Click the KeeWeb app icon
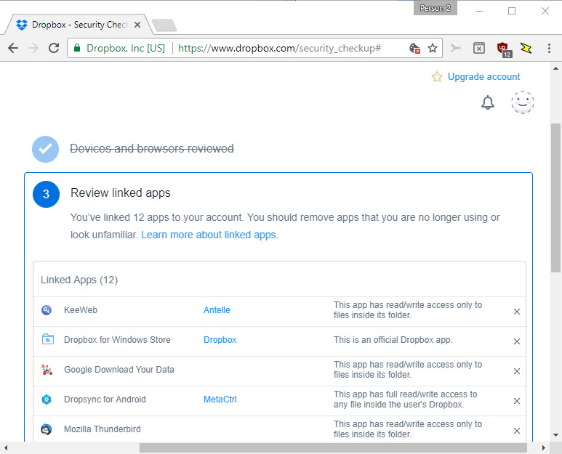The image size is (562, 454). [x=47, y=310]
